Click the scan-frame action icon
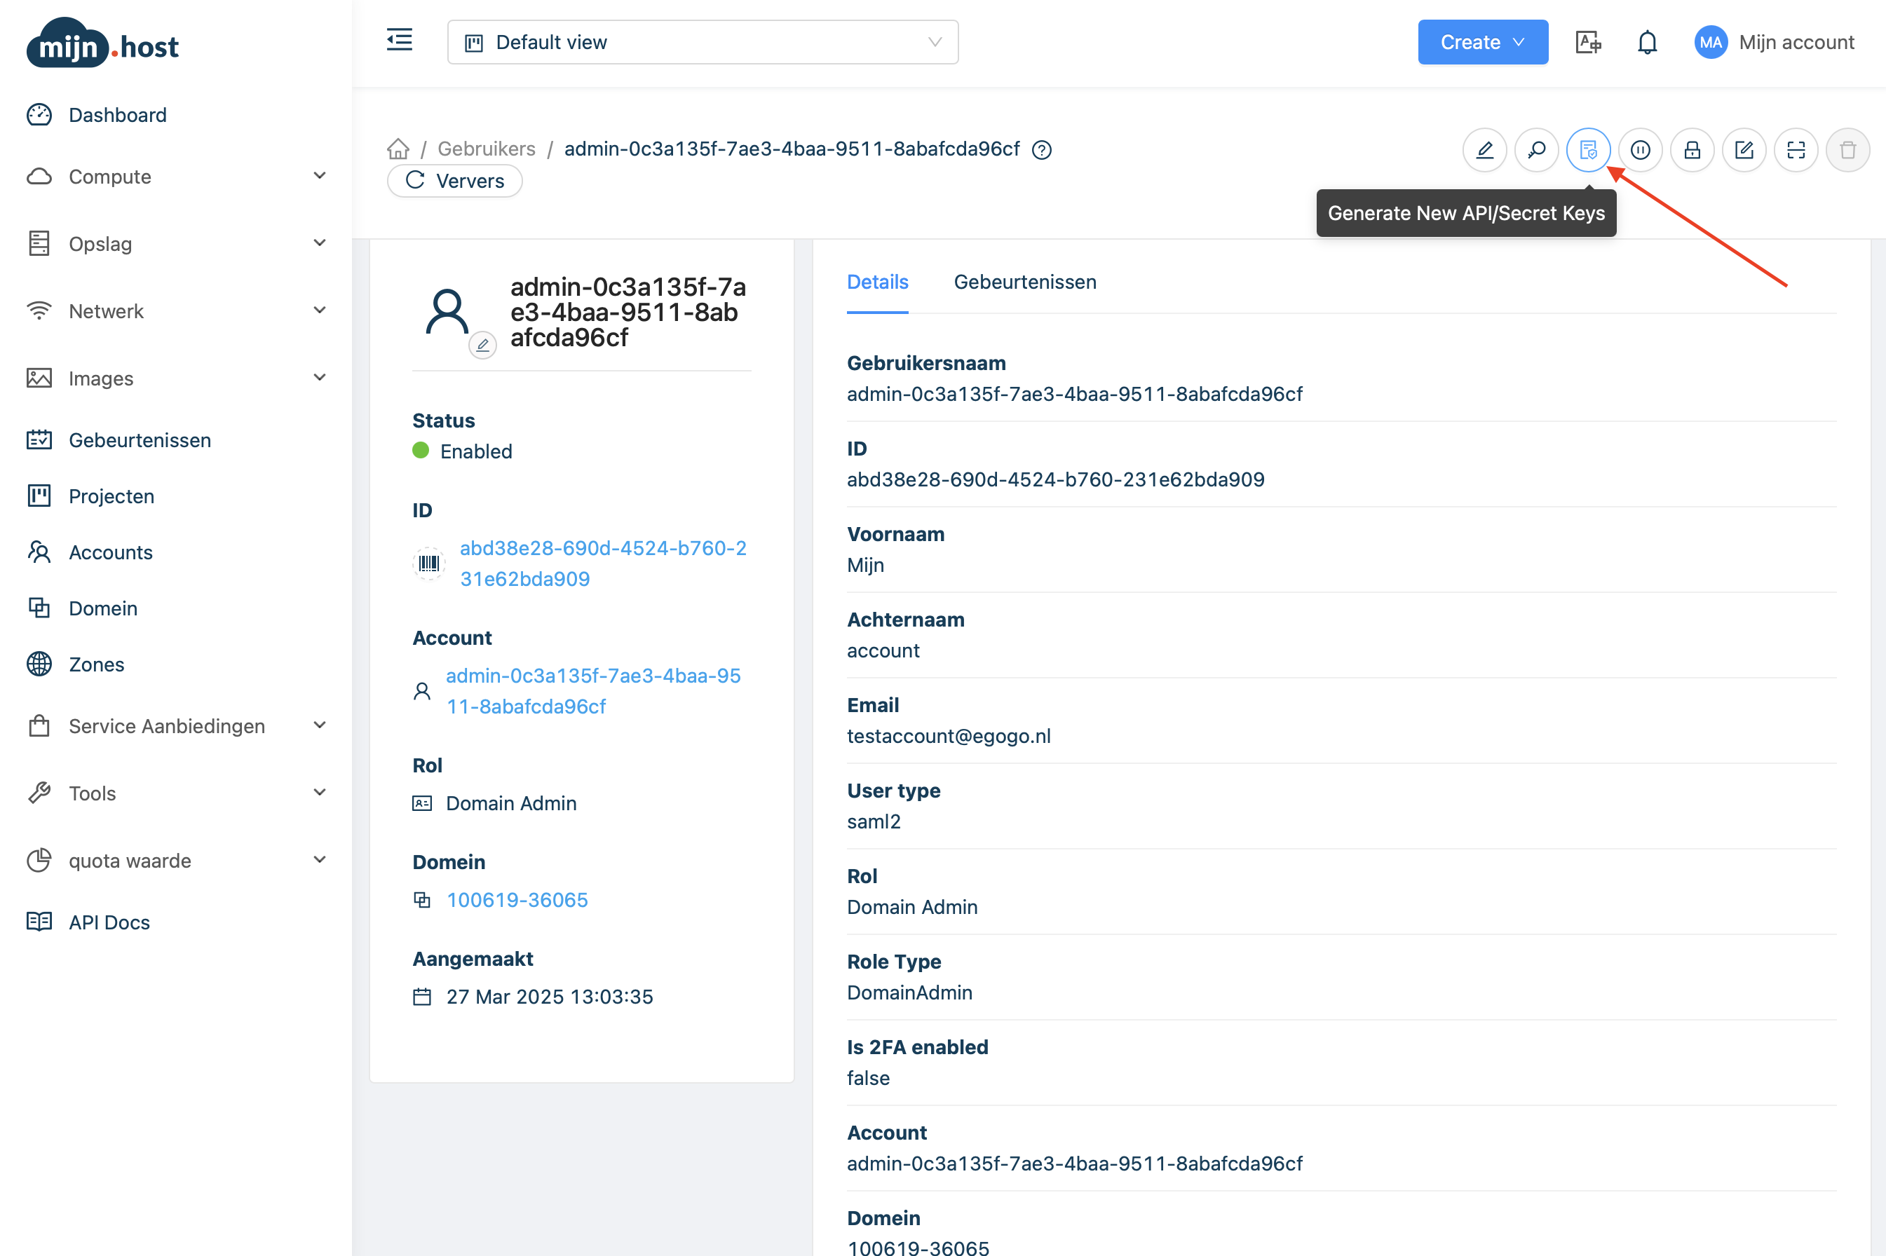The width and height of the screenshot is (1886, 1256). [x=1796, y=150]
